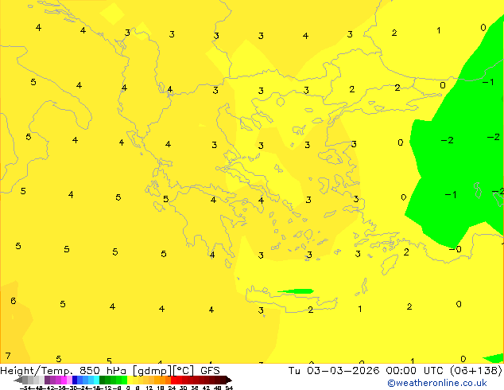This screenshot has height=390, width=504.
Task: Select the 'Tu 03-03-2026 00:00 UTC' timestamp
Action: pyautogui.click(x=366, y=371)
